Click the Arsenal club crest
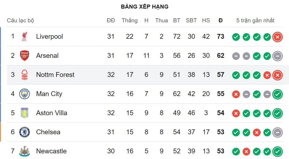289x159 pixels. (25, 56)
